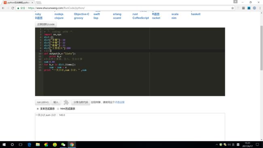Choose the groovy language link
Viewport: 263px width, 148px height.
[78, 18]
